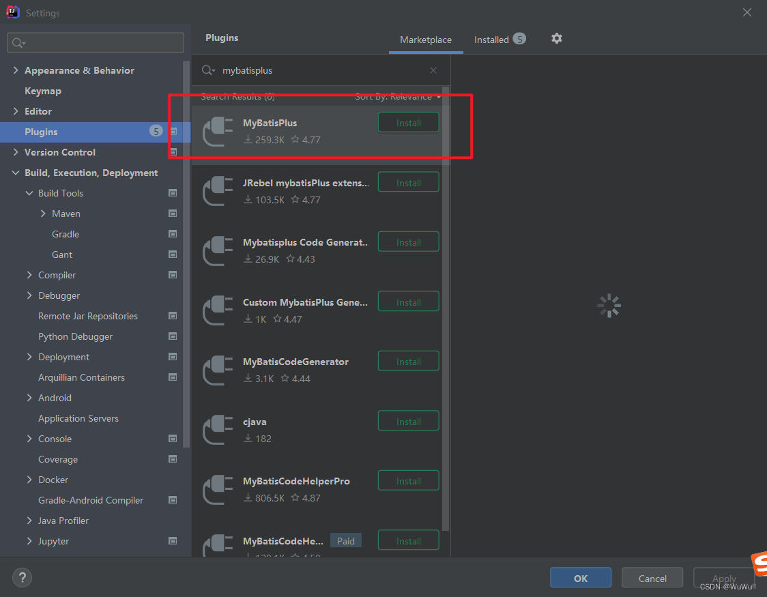
Task: Switch to the Installed tab
Action: pyautogui.click(x=500, y=40)
